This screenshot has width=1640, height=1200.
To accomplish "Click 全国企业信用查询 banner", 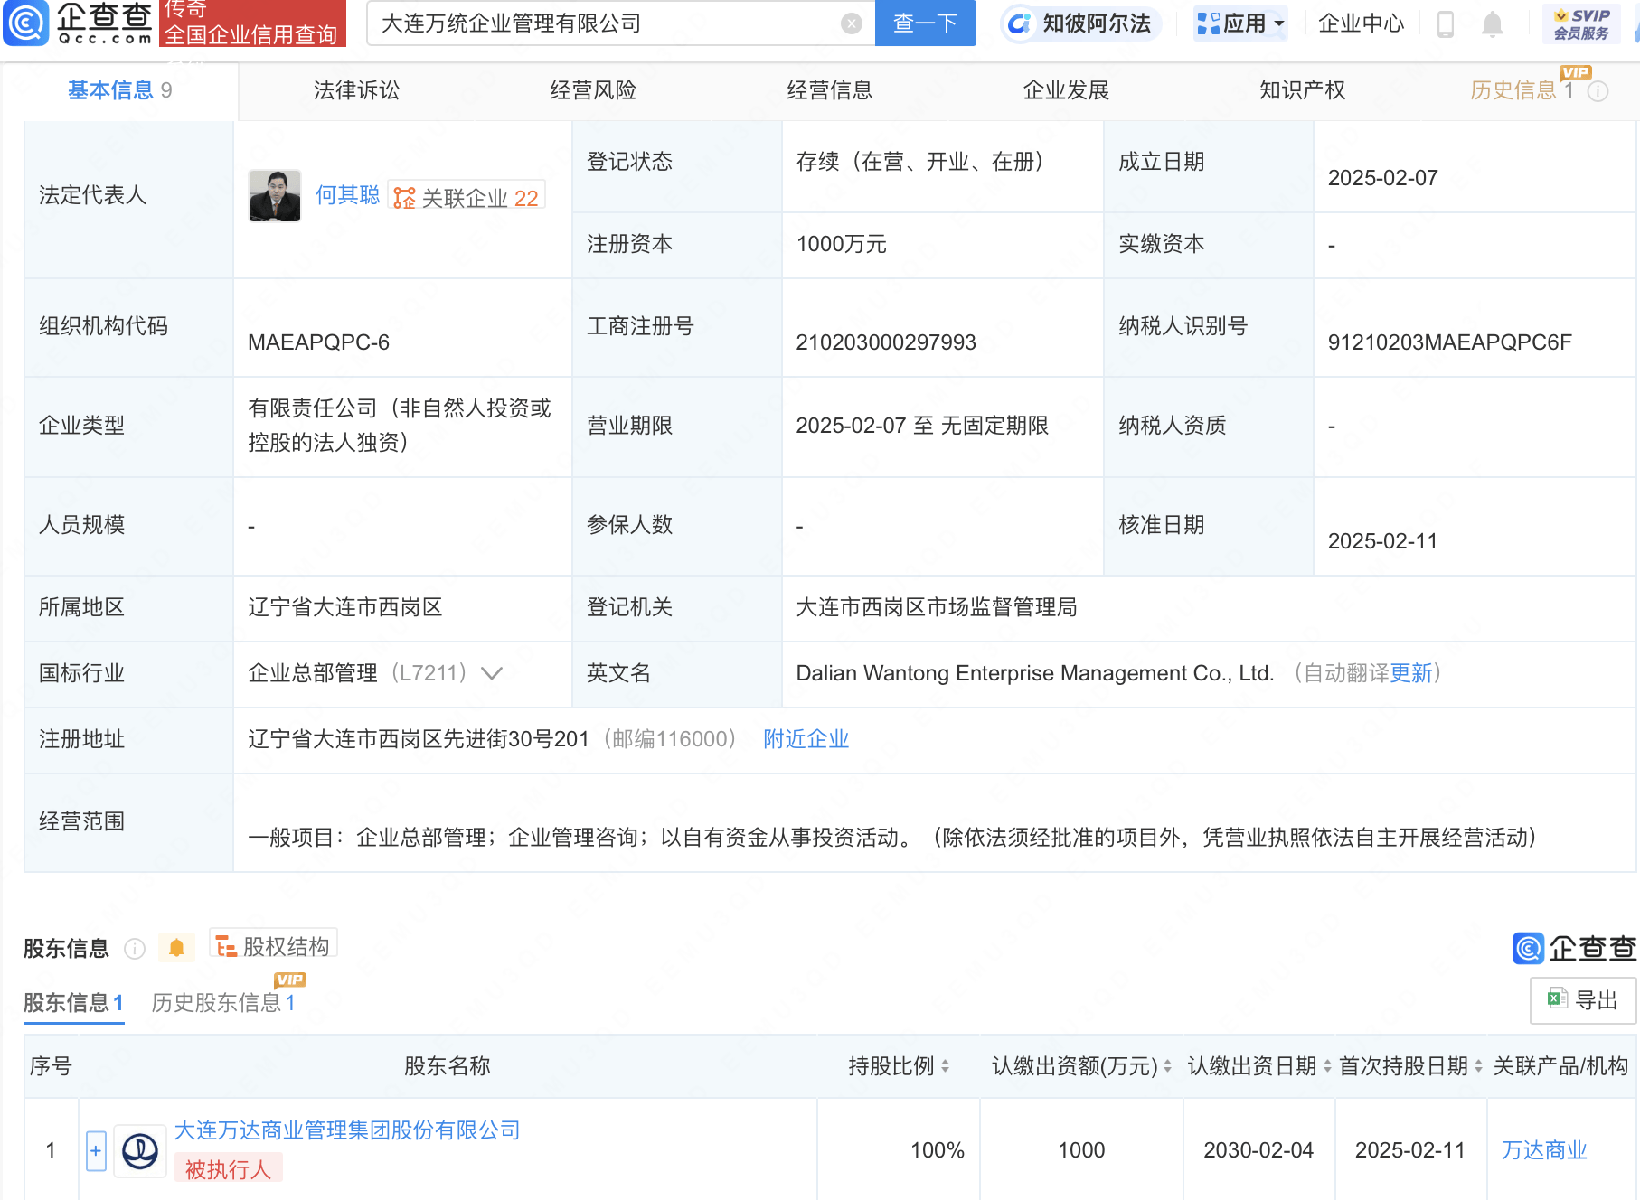I will pos(251,34).
